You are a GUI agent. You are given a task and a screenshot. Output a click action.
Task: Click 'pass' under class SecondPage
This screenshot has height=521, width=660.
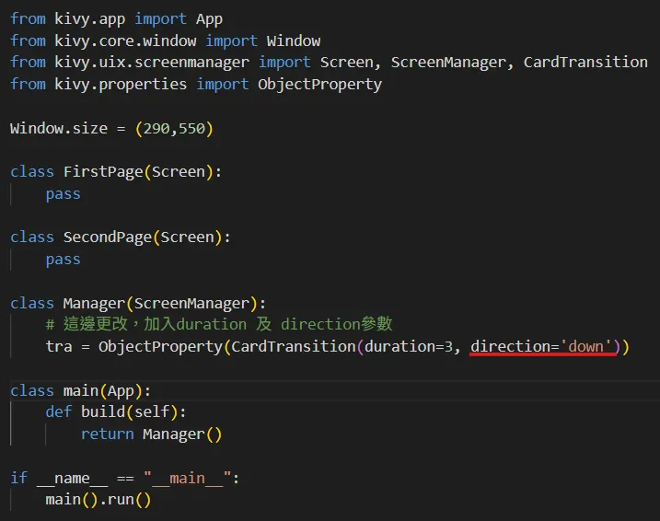(x=64, y=260)
